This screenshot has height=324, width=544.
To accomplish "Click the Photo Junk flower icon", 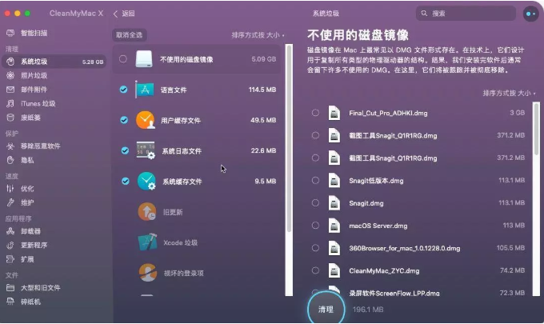I will pos(10,75).
